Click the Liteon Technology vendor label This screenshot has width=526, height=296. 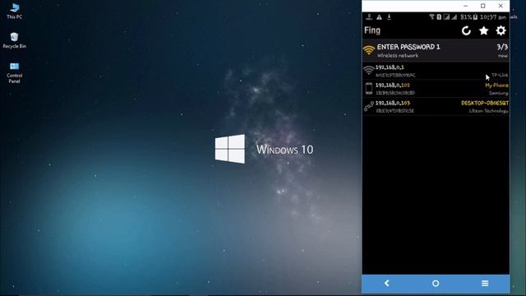488,111
